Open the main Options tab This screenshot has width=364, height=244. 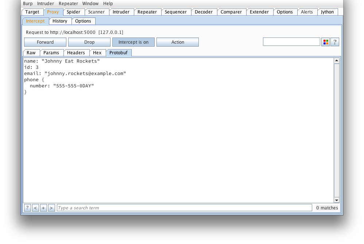click(285, 12)
